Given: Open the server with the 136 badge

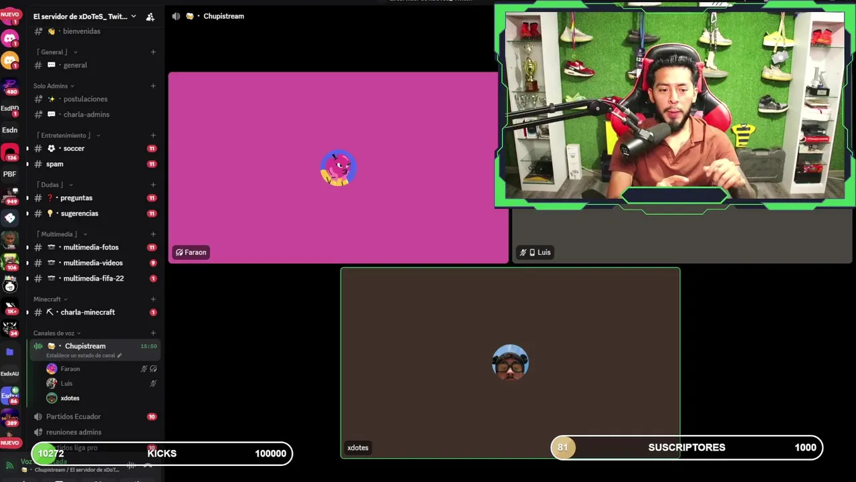Looking at the screenshot, I should coord(10,153).
